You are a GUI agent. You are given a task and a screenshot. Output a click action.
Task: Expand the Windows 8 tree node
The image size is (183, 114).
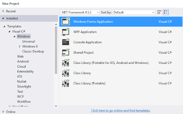20,46
